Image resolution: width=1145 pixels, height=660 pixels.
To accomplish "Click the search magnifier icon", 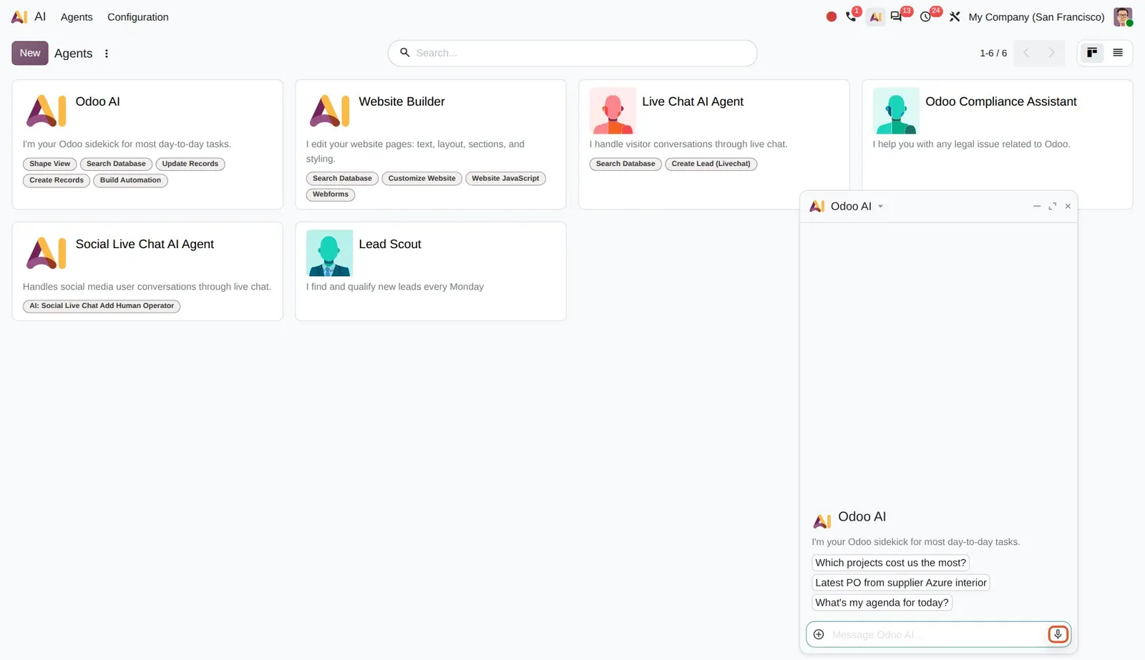I will coord(404,52).
